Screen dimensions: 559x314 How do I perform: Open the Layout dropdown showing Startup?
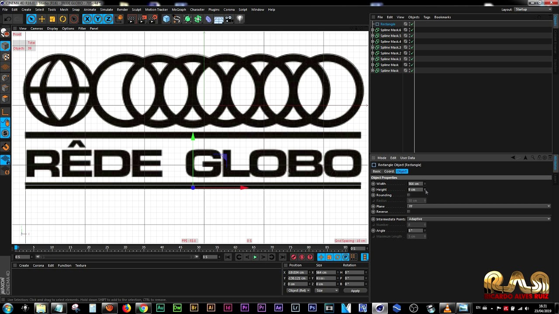tap(533, 10)
